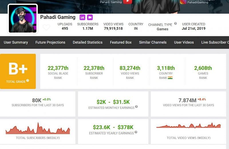229x149 pixels.
Task: Click the Pahadi Gaming profile avatar
Action: pyautogui.click(x=23, y=19)
